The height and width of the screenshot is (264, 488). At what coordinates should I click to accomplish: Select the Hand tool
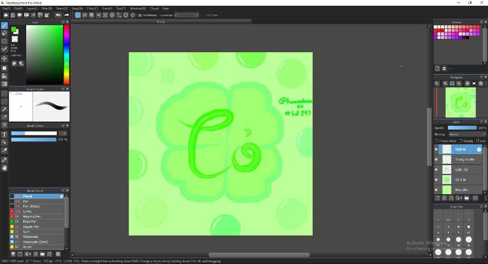pyautogui.click(x=4, y=168)
